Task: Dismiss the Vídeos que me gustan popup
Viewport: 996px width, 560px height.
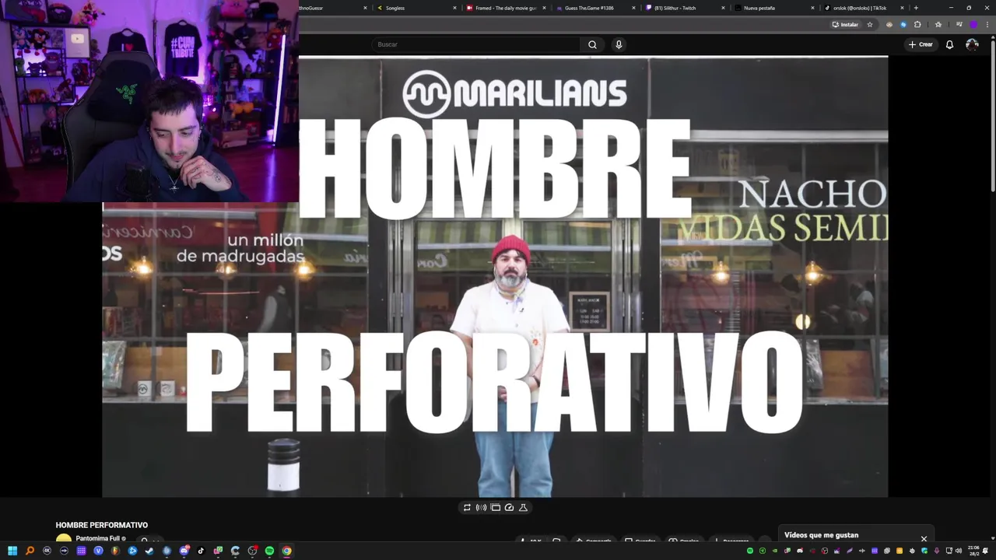Action: click(924, 538)
